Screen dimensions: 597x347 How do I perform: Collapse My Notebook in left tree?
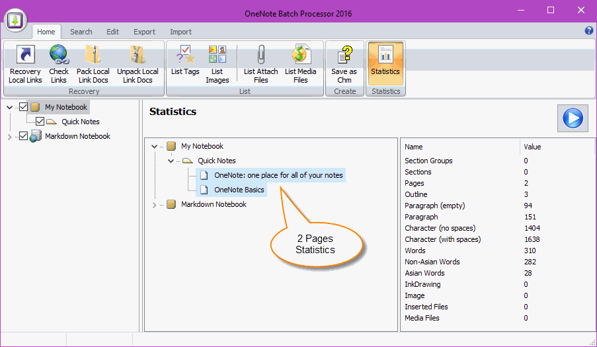9,107
